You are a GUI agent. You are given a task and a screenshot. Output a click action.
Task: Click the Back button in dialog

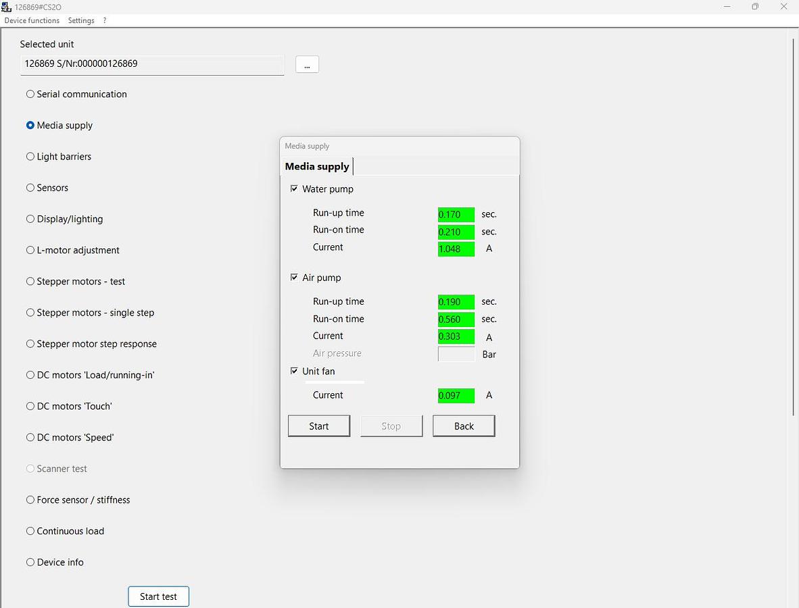point(464,426)
